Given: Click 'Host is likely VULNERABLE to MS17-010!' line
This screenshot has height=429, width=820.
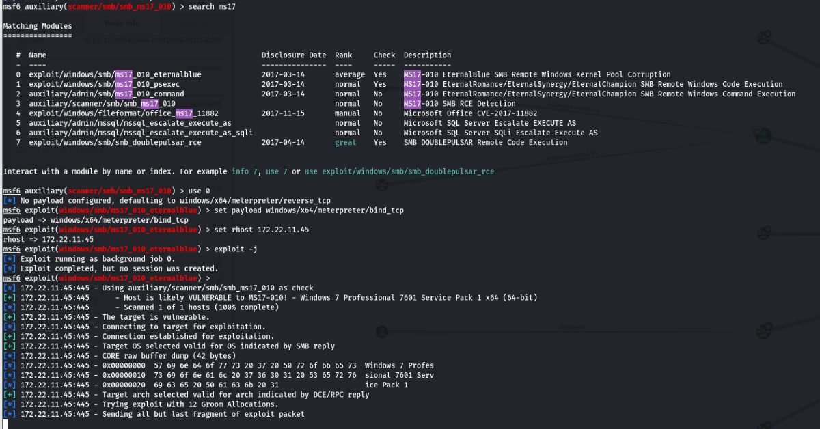Looking at the screenshot, I should pyautogui.click(x=270, y=298).
